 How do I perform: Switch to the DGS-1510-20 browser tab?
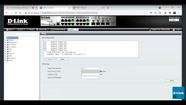tap(55, 8)
